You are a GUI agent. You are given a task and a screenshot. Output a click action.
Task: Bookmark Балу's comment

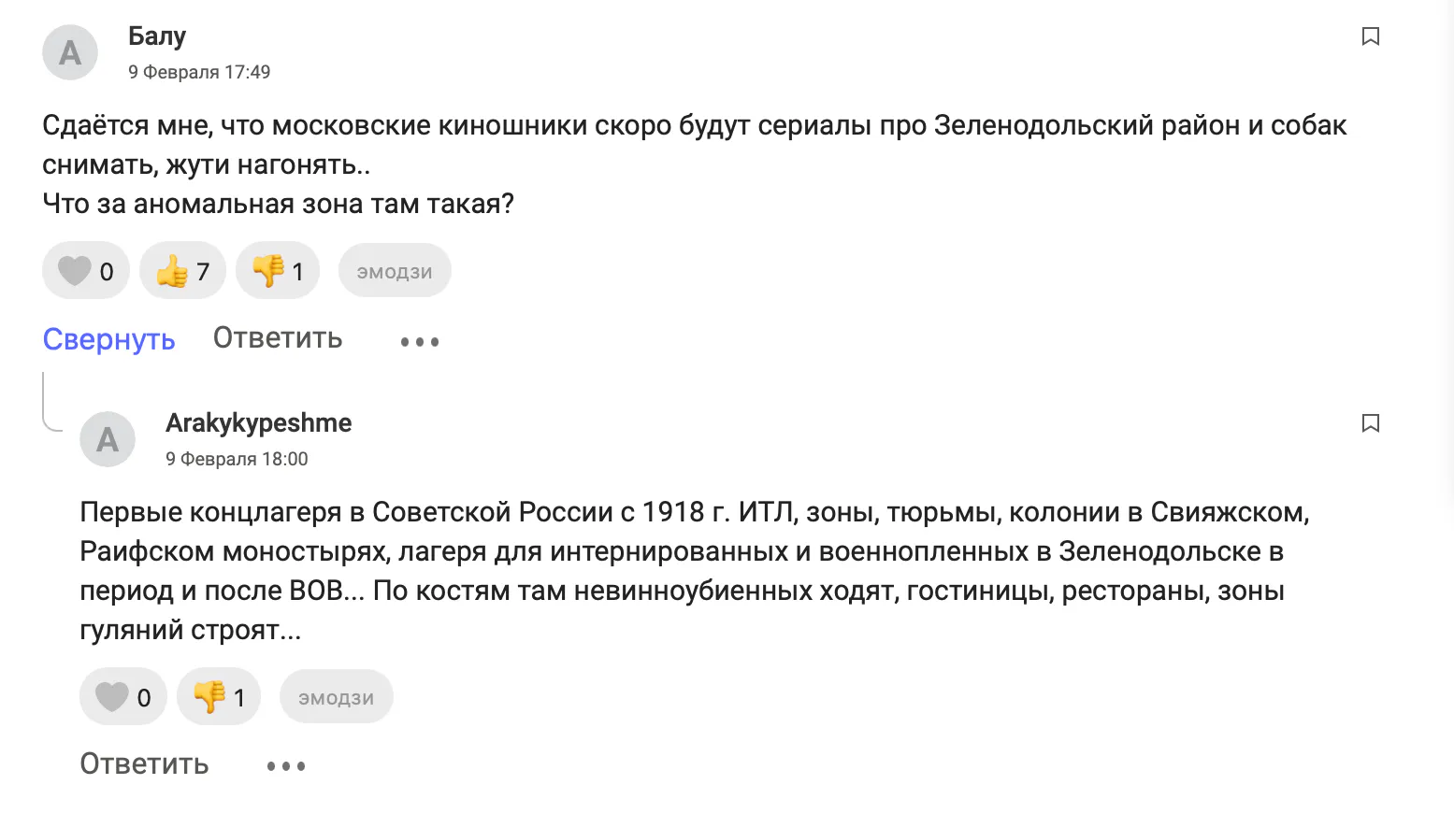click(x=1371, y=36)
